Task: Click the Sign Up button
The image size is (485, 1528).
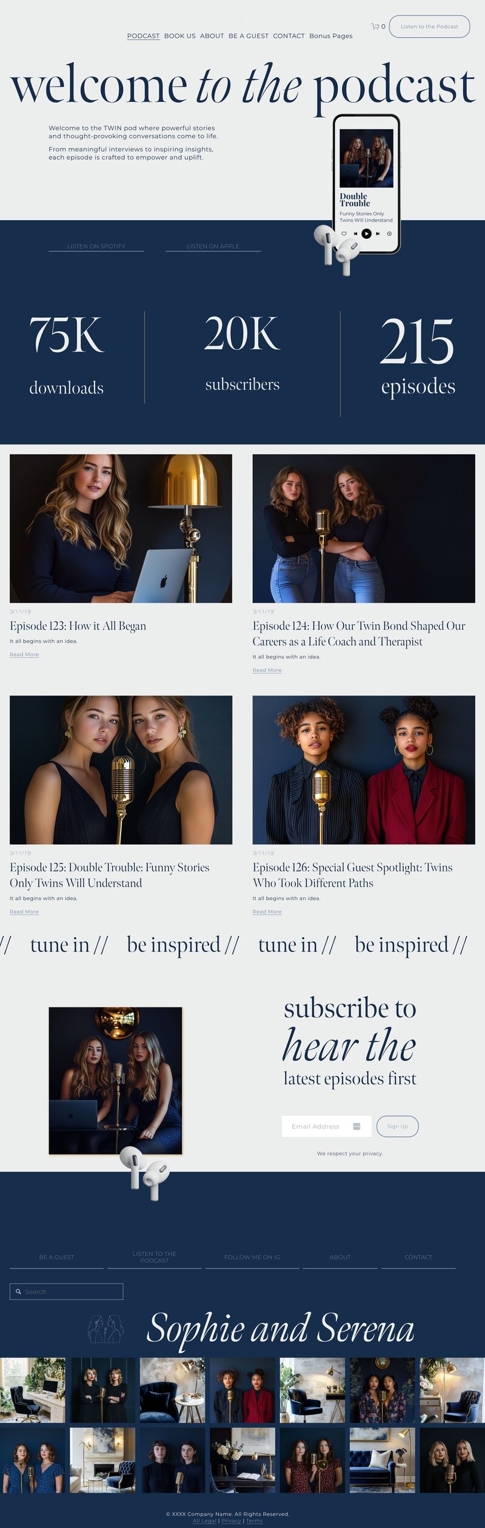Action: [398, 1126]
